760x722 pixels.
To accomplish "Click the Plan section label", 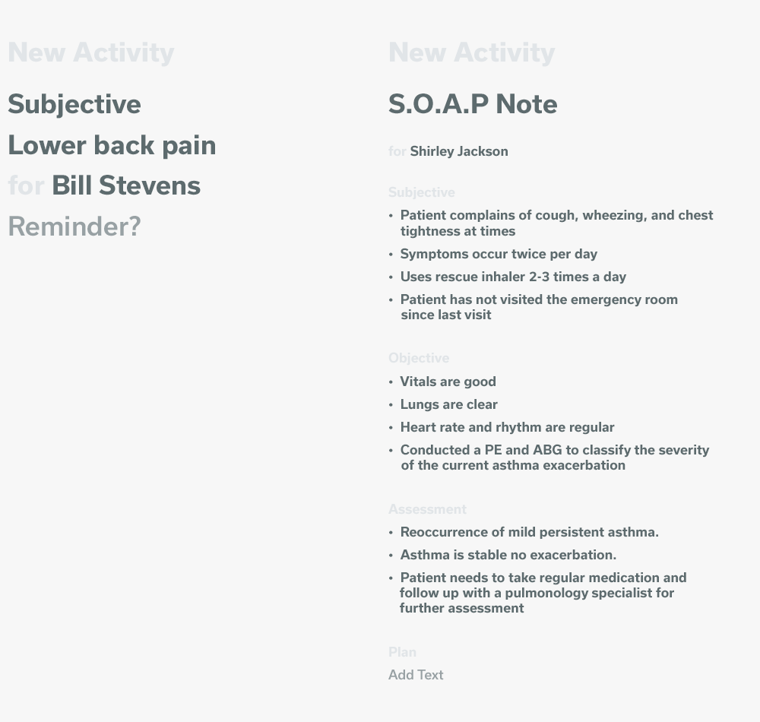I will [x=402, y=652].
